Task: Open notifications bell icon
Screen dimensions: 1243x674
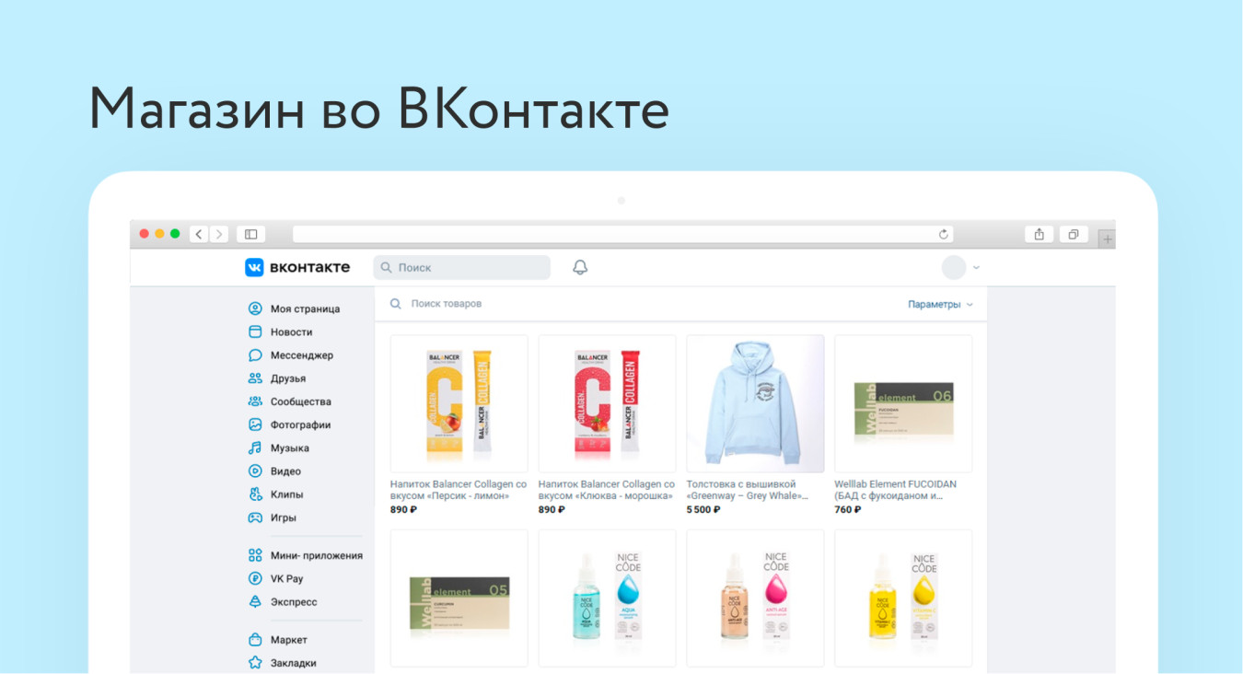Action: 580,267
